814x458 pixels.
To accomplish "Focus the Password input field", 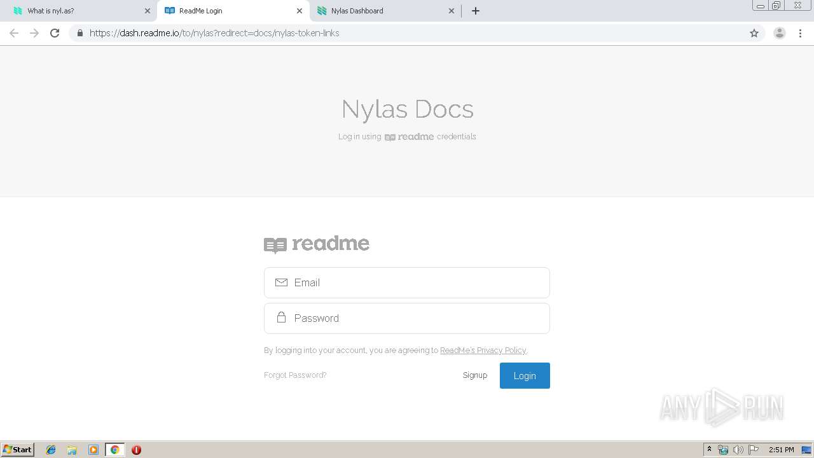I will (407, 318).
